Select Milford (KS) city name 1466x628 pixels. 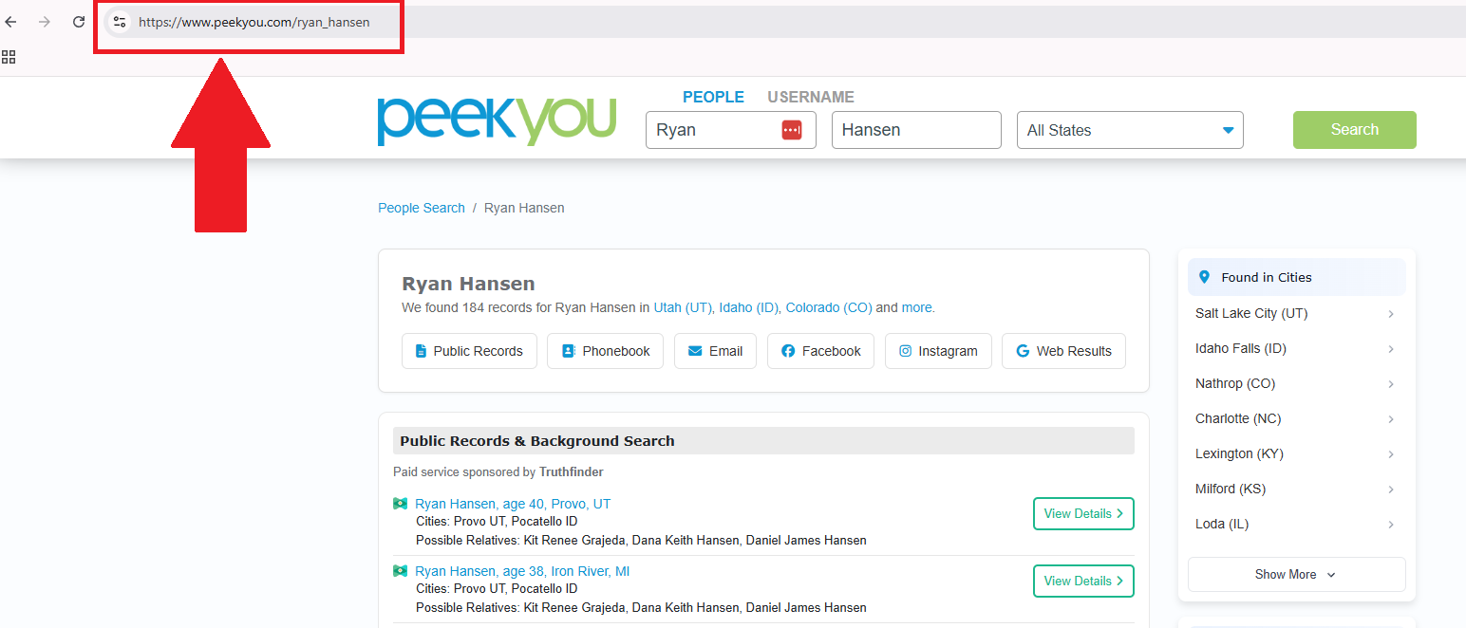coord(1231,489)
